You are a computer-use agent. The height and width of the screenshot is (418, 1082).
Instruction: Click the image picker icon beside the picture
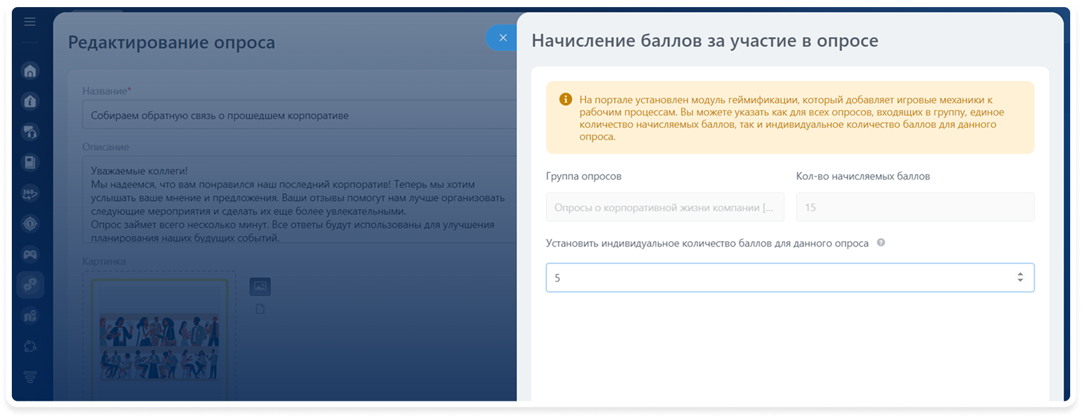click(260, 287)
